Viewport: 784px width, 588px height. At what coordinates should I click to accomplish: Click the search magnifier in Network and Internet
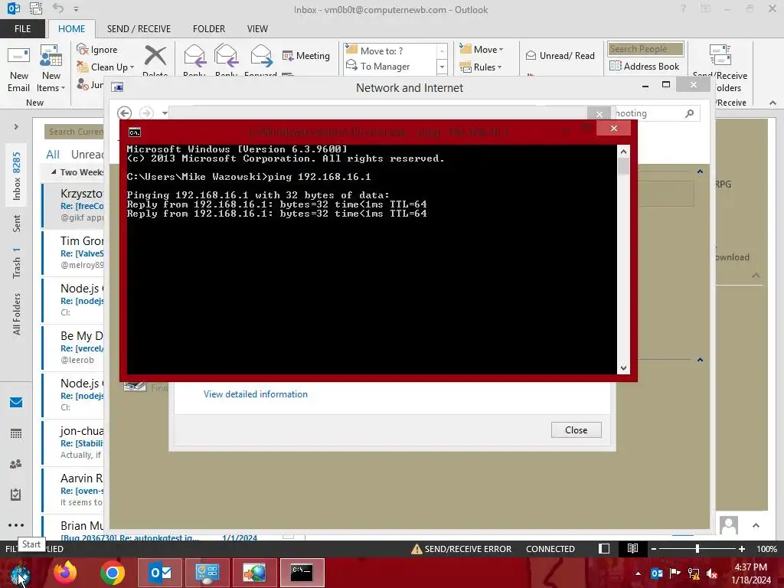coord(690,113)
